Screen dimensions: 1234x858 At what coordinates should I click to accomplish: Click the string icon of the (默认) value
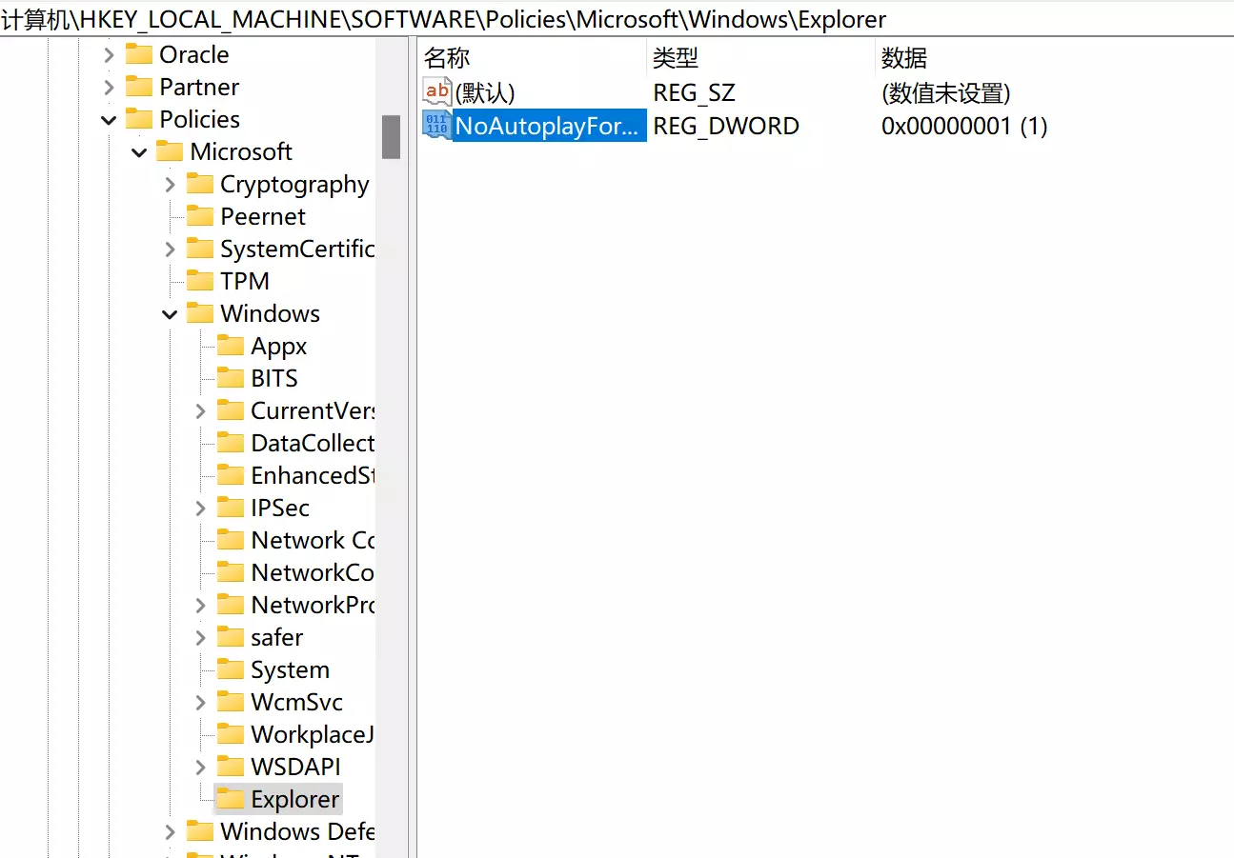pos(436,92)
